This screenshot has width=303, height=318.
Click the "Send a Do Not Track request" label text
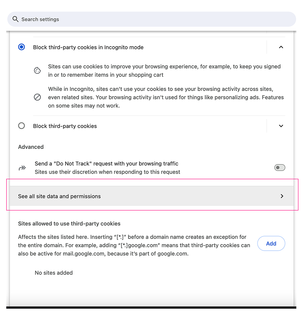tap(106, 164)
